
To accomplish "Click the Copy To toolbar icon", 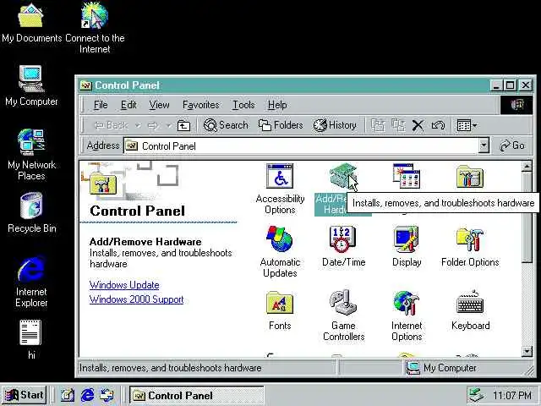I will 398,125.
